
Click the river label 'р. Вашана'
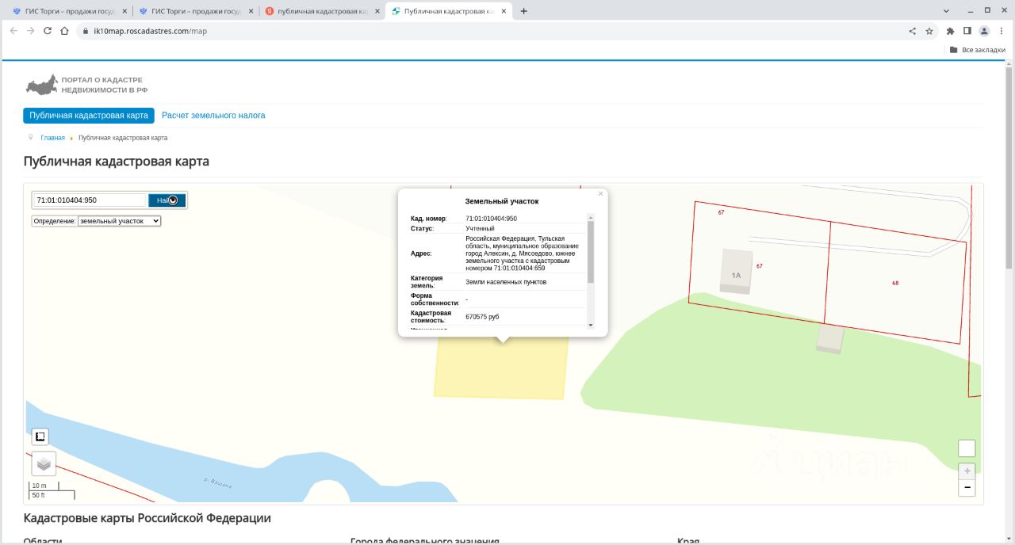[x=217, y=483]
